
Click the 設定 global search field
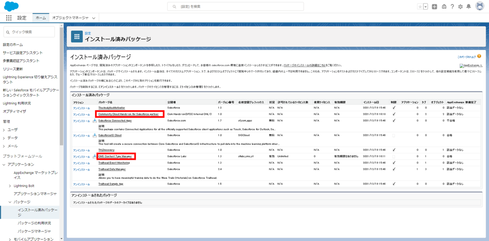click(x=235, y=7)
